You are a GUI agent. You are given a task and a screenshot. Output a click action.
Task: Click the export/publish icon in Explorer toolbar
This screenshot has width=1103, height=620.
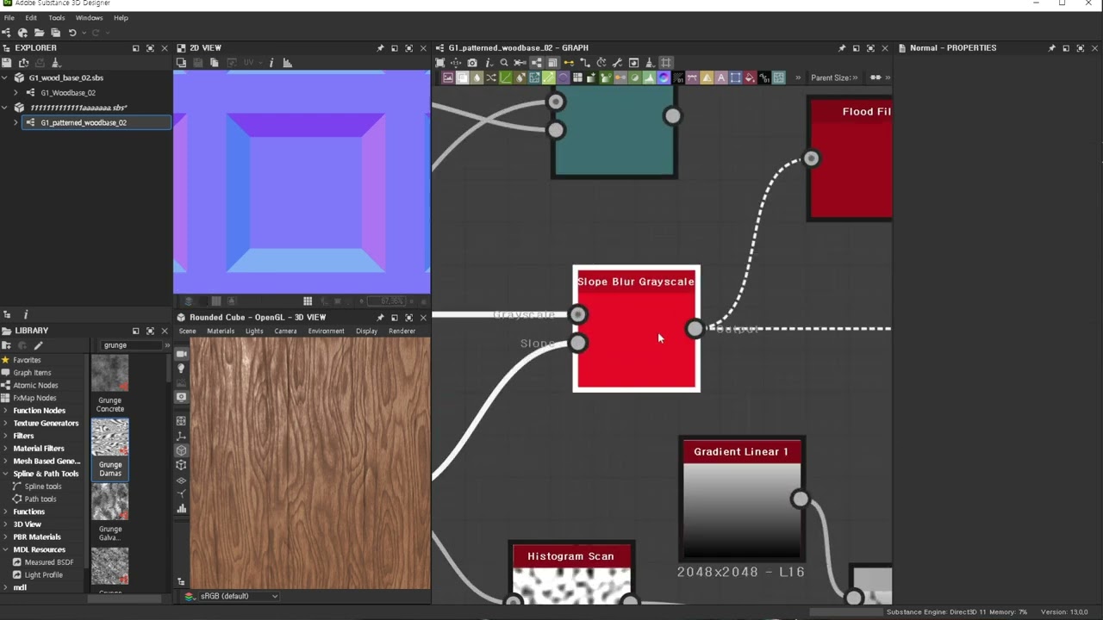click(23, 63)
